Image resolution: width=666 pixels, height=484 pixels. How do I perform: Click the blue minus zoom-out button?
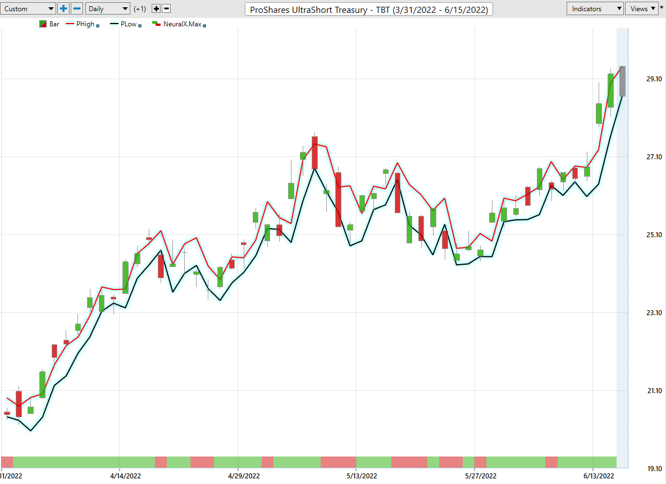[x=77, y=8]
